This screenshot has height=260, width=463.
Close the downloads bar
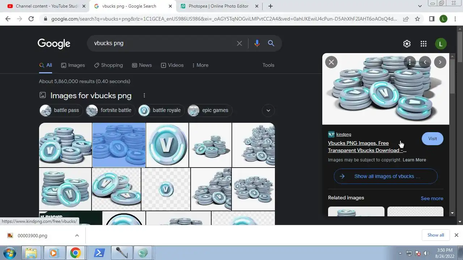(456, 235)
